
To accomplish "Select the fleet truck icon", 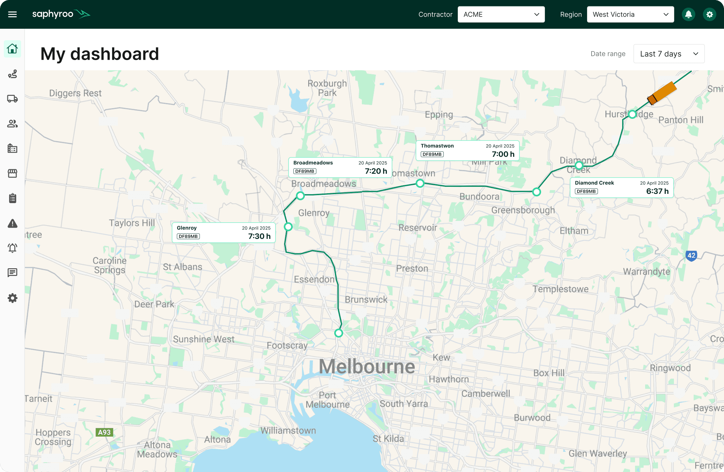I will point(12,99).
